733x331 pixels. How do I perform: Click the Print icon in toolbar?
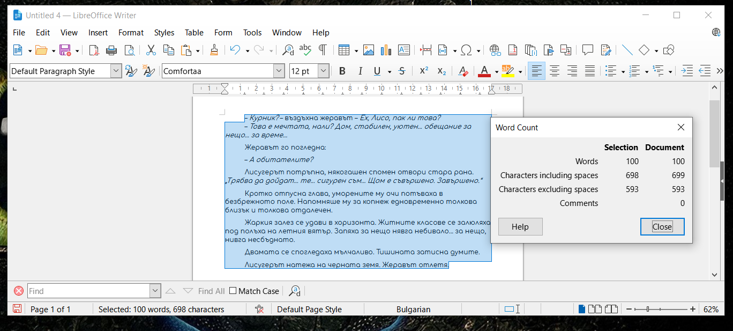pos(111,50)
